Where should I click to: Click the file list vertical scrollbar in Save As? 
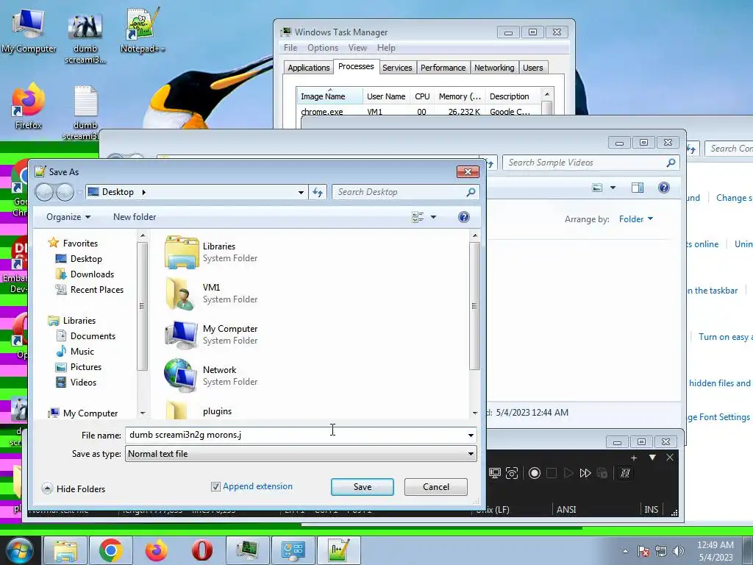click(x=474, y=305)
